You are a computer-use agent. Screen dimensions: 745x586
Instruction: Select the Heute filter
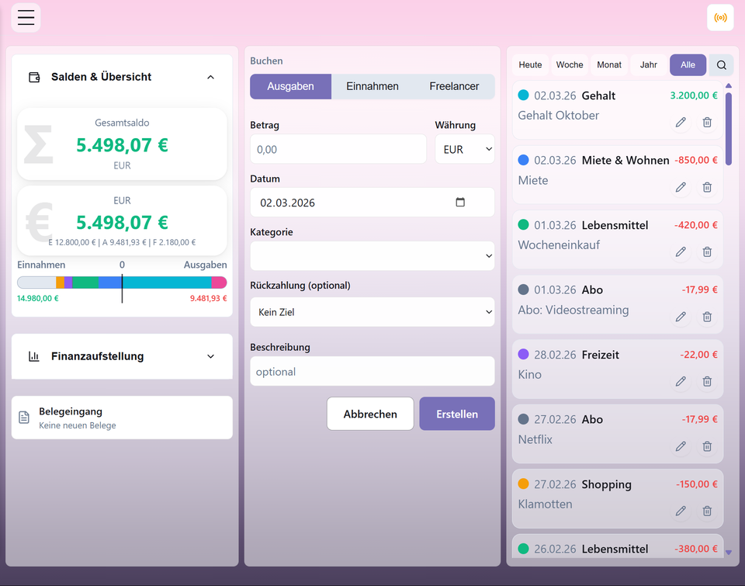(x=530, y=65)
